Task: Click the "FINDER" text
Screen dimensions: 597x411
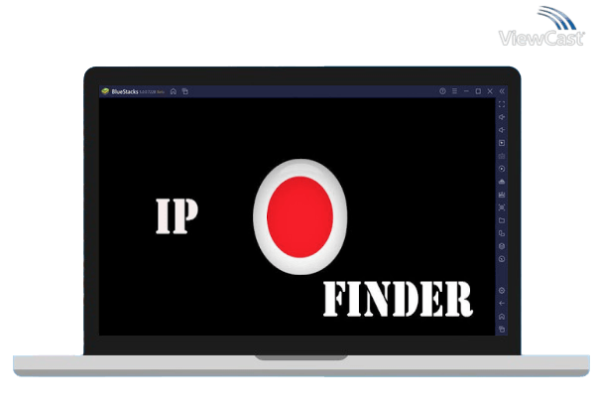Action: (x=398, y=299)
